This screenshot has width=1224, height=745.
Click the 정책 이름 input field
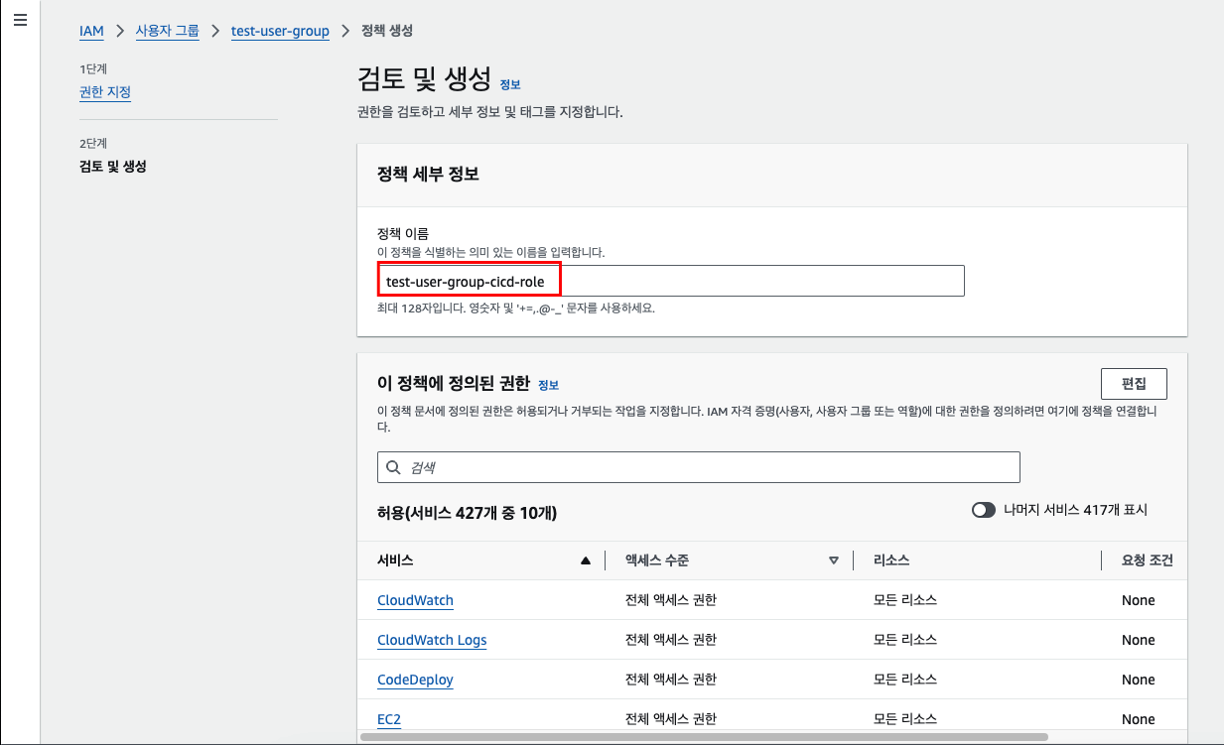[670, 281]
